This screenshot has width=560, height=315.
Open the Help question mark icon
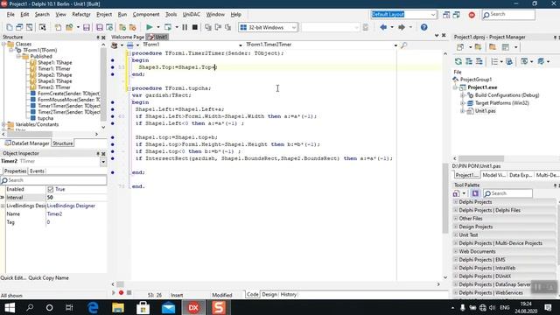click(423, 27)
